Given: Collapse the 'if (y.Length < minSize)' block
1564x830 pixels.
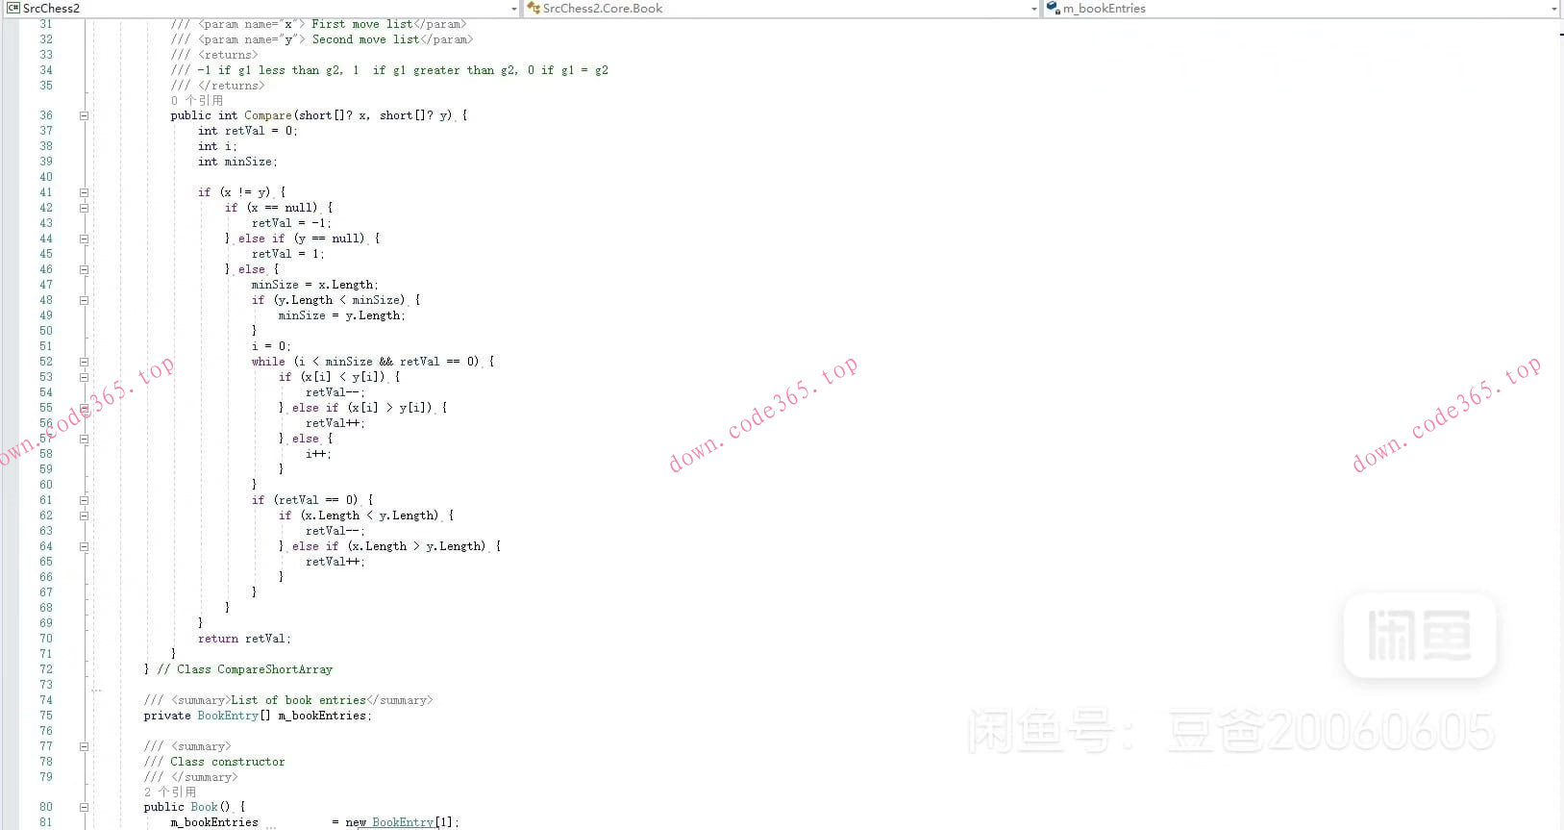Looking at the screenshot, I should (84, 300).
